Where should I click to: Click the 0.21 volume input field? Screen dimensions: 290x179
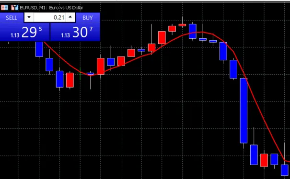pos(49,18)
